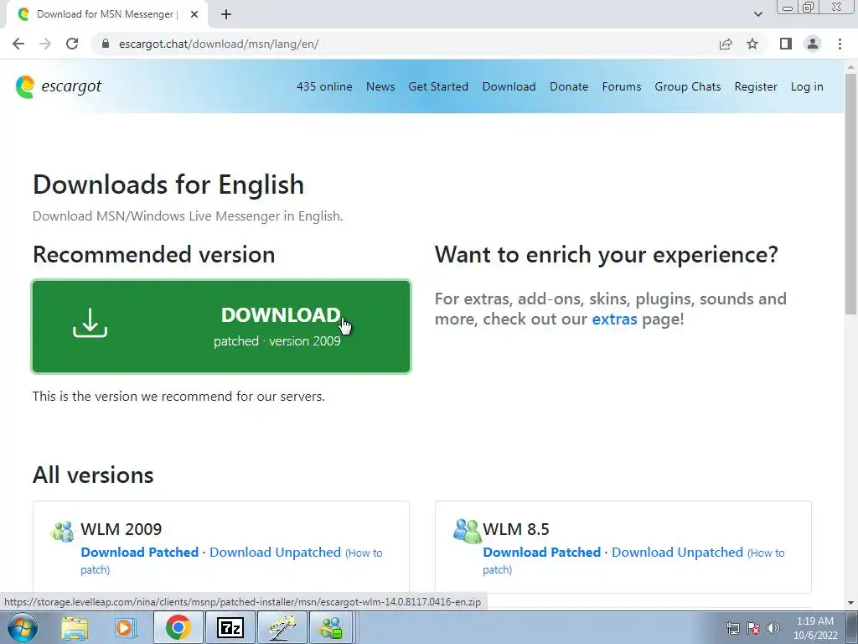Open the Chrome profile avatar

point(813,44)
